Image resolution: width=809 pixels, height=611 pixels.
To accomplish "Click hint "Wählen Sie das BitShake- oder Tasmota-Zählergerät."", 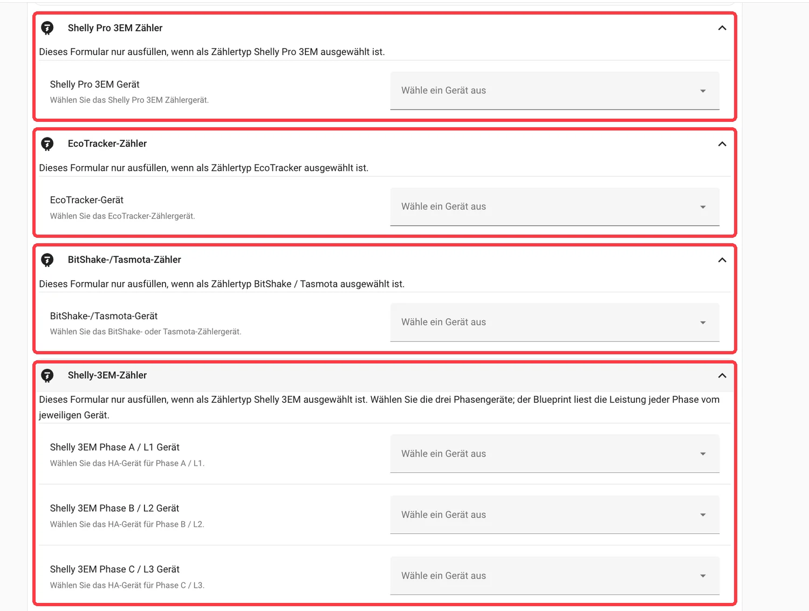I will pos(146,332).
